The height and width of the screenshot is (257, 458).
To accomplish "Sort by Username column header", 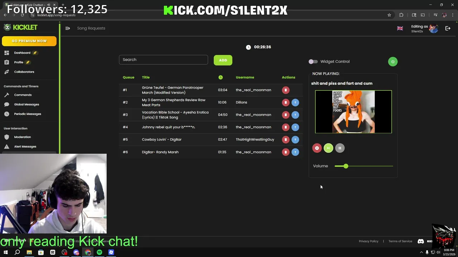I will (x=245, y=77).
